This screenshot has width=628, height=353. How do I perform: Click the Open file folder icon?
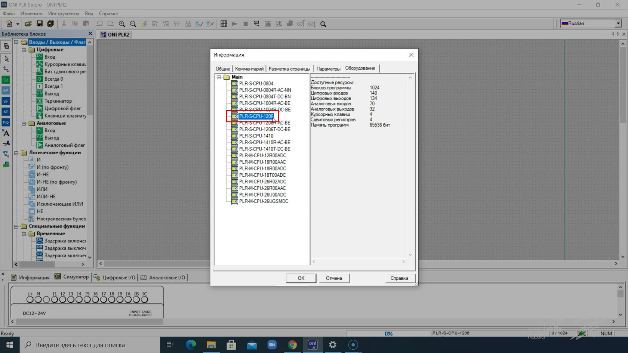28,24
